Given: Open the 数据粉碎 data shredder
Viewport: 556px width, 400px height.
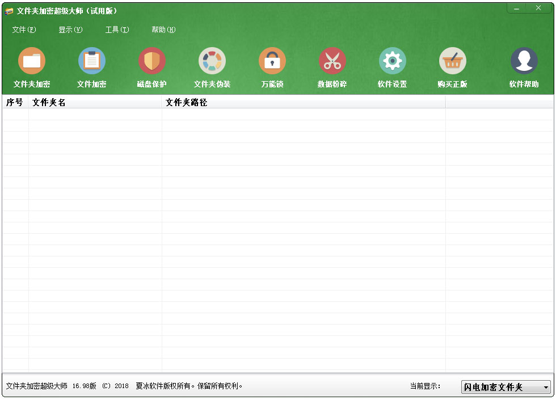Looking at the screenshot, I should (x=332, y=61).
